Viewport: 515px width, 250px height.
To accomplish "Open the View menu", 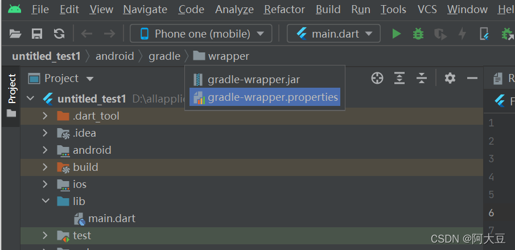I will tap(101, 10).
